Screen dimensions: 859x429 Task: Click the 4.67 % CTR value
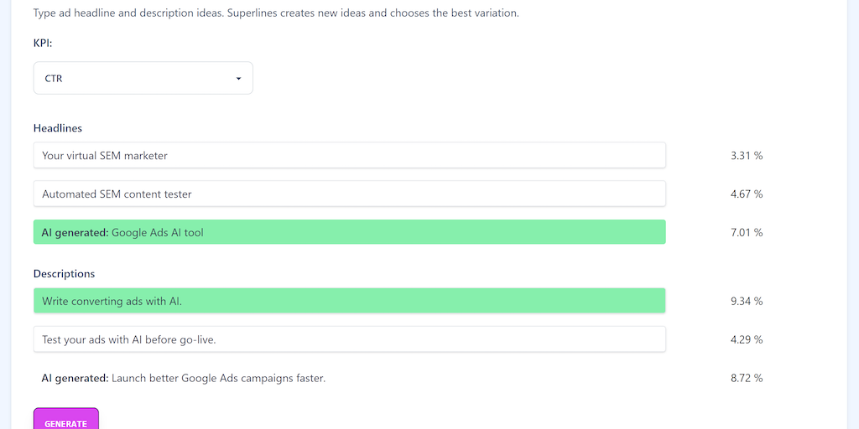747,194
